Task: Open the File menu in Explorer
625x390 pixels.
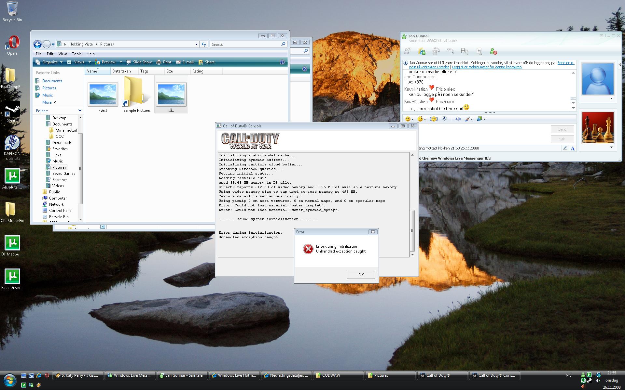Action: tap(39, 54)
